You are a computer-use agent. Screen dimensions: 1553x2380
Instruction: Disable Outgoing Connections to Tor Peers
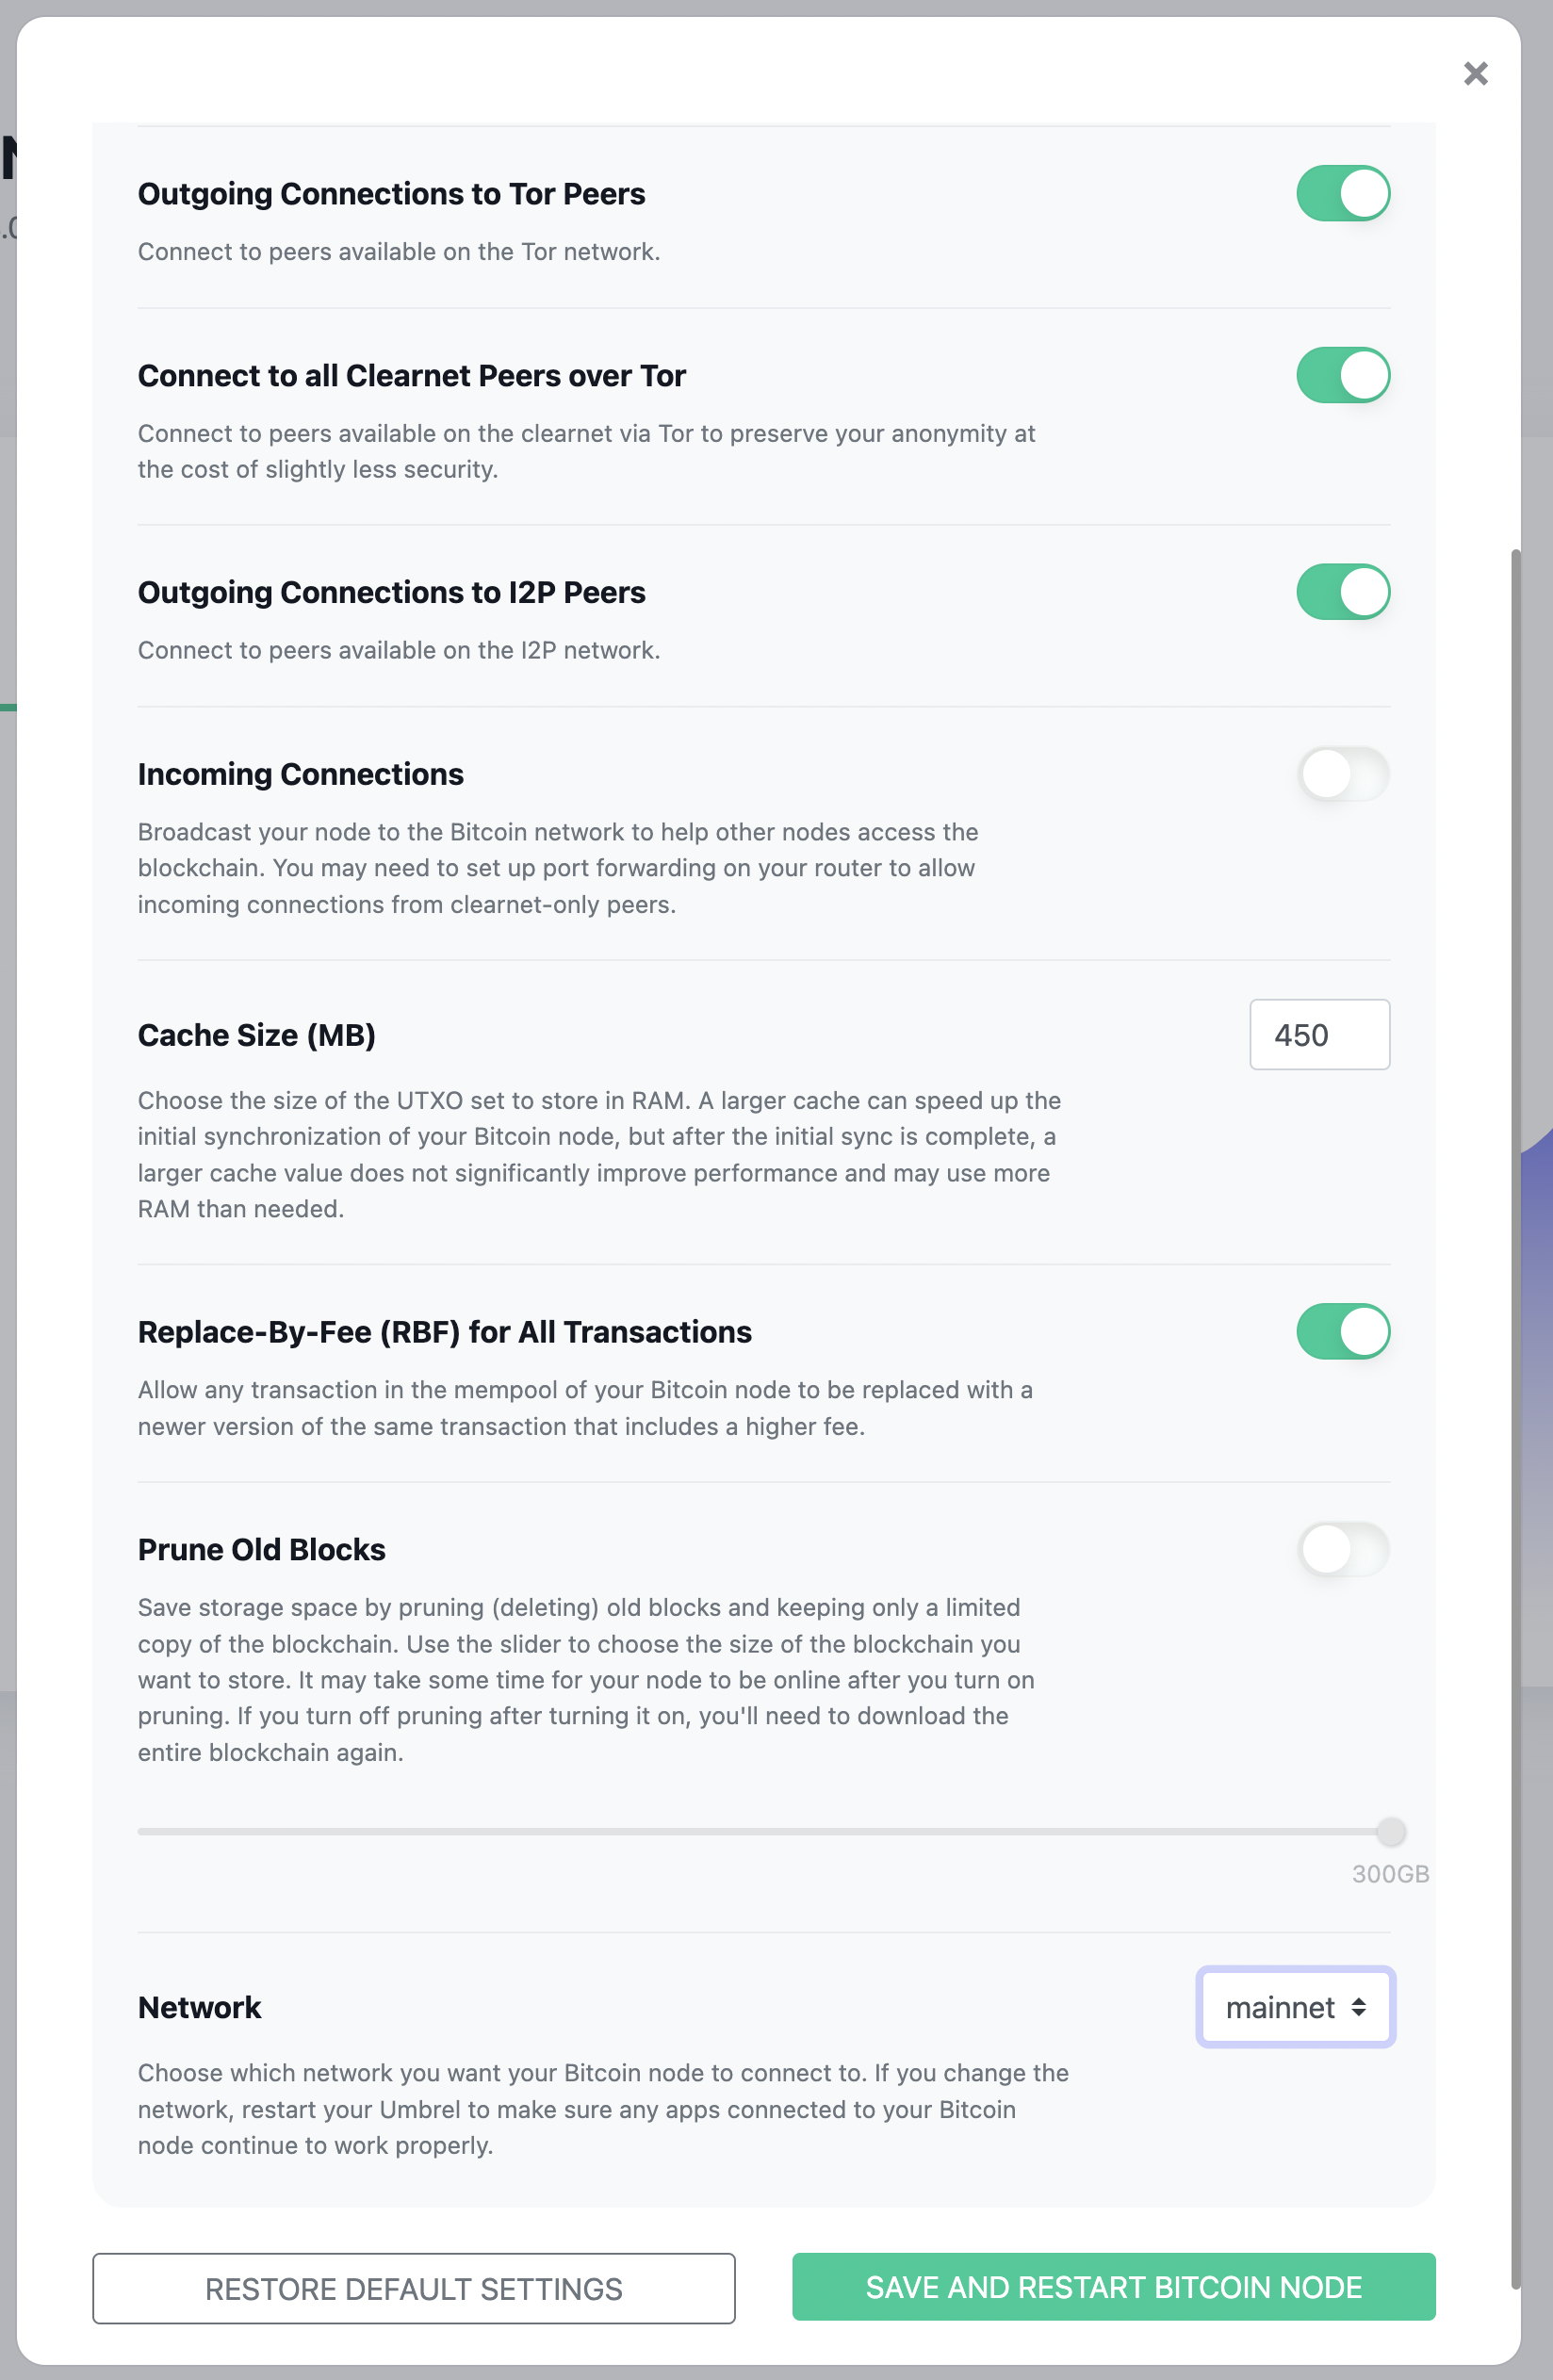pyautogui.click(x=1343, y=192)
